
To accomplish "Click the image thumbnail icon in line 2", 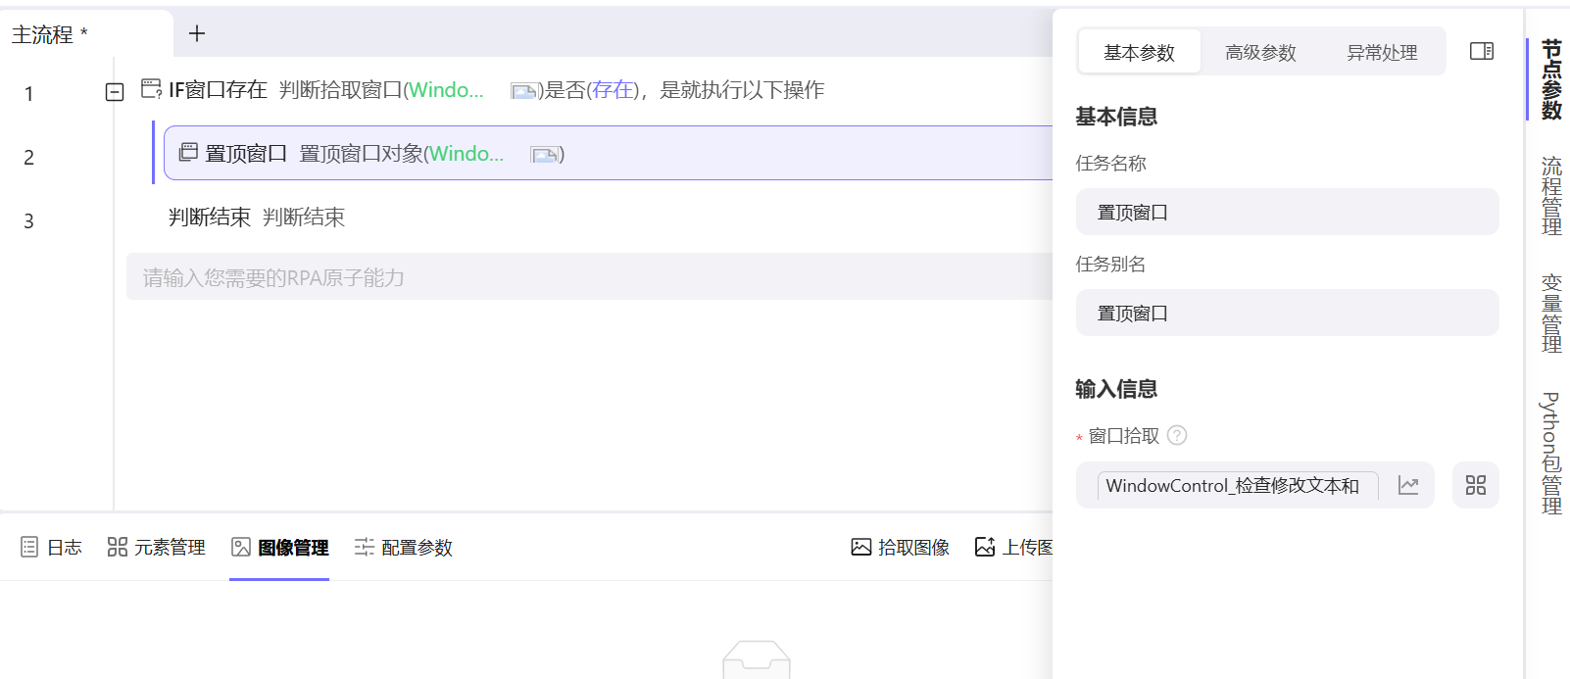I will click(544, 155).
